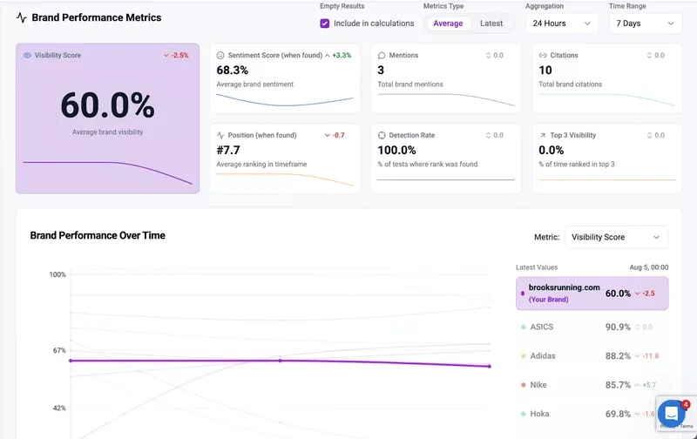Open the Aggregation 24 Hours dropdown
Image resolution: width=697 pixels, height=439 pixels.
tap(562, 24)
